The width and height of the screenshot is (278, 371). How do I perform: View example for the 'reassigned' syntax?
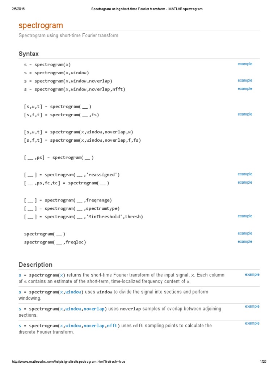click(245, 174)
